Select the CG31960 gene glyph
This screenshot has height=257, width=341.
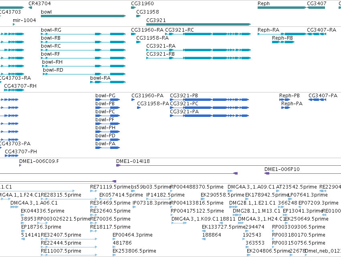[133, 8]
